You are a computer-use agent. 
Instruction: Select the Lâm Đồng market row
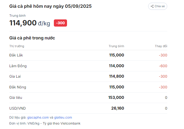88,66
